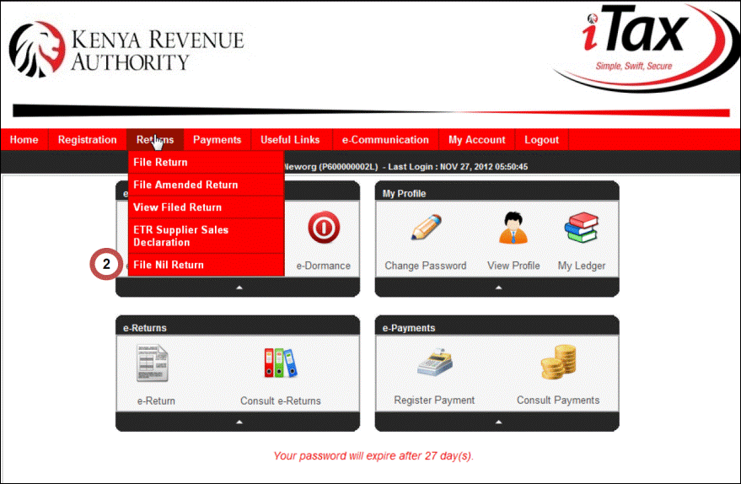Click the Kenya Revenue Authority logo
741x484 pixels.
tap(126, 50)
